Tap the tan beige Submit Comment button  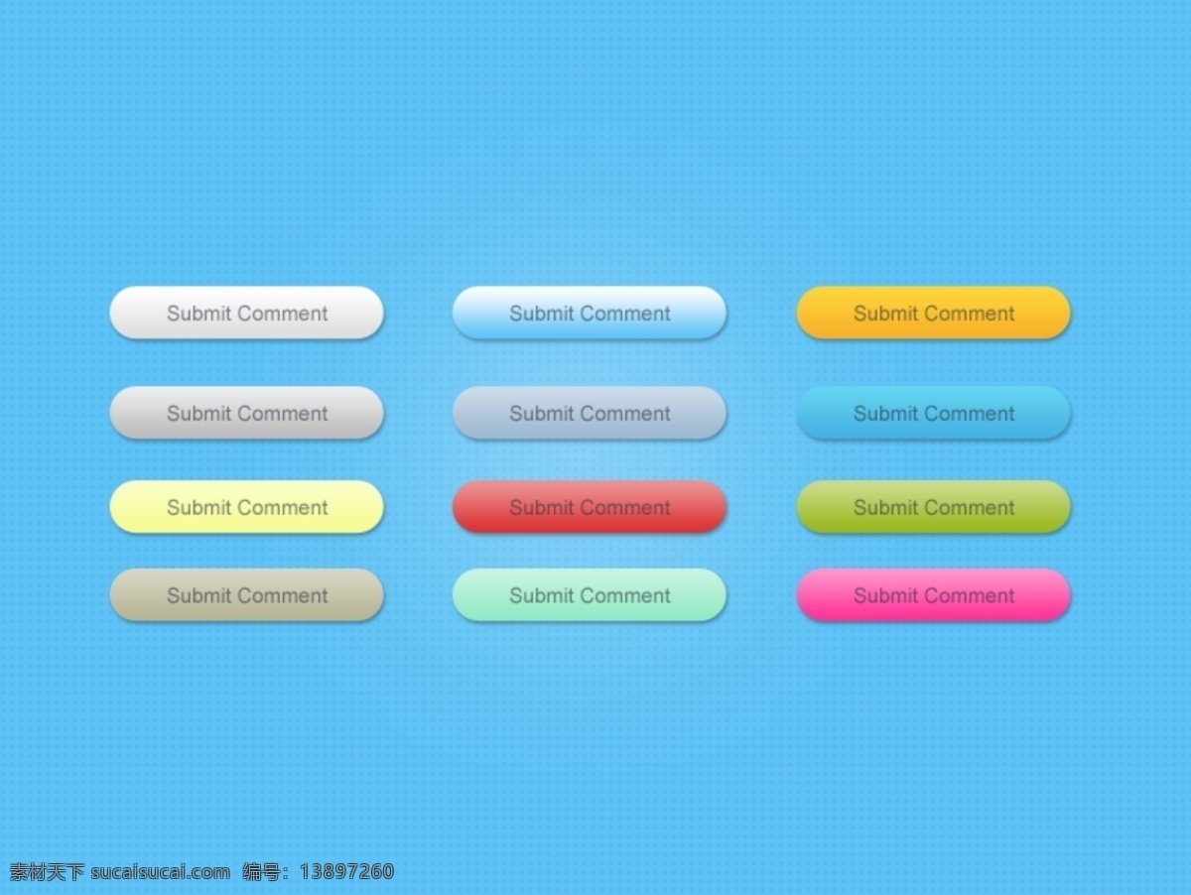(x=246, y=595)
